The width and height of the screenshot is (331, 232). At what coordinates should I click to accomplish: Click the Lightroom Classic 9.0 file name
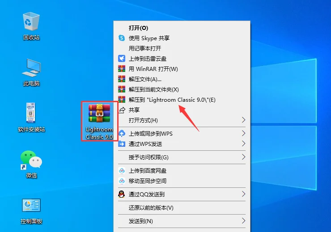[99, 133]
